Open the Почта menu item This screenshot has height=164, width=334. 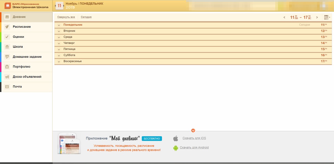pos(26,87)
